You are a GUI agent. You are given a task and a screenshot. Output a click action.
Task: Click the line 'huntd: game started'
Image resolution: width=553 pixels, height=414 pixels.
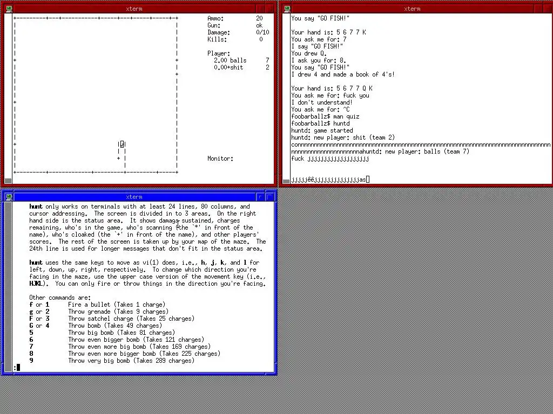click(322, 130)
